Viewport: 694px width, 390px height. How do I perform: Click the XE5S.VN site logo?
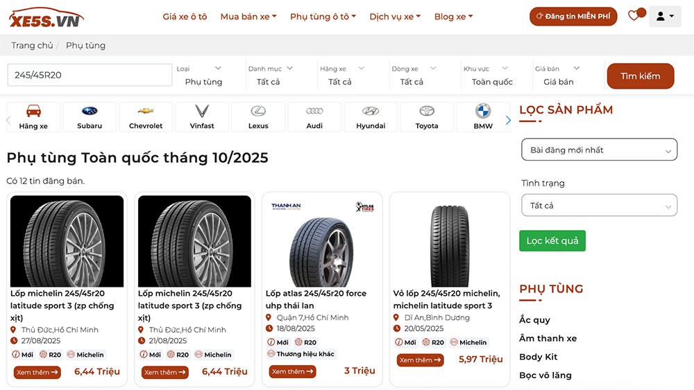point(46,17)
